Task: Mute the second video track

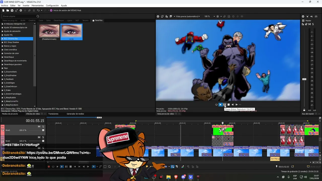Action: tap(39, 137)
